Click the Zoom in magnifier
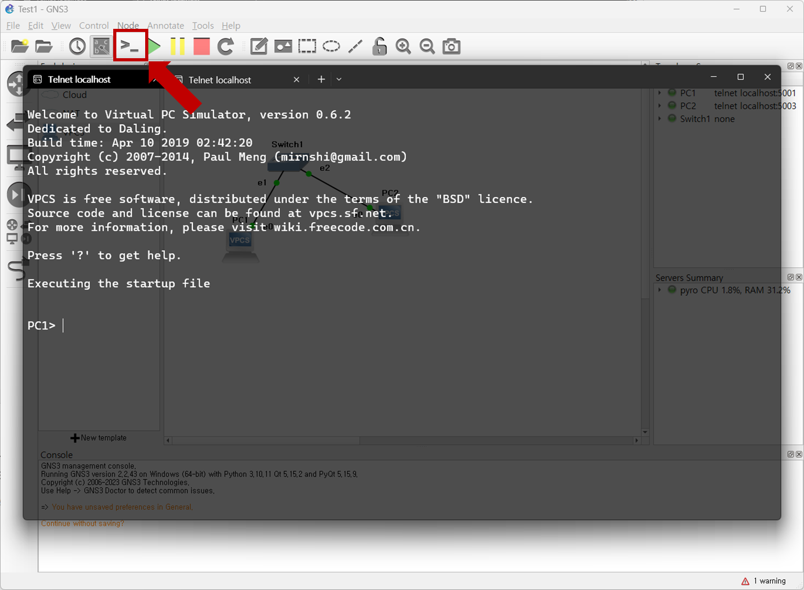This screenshot has width=804, height=590. (404, 47)
